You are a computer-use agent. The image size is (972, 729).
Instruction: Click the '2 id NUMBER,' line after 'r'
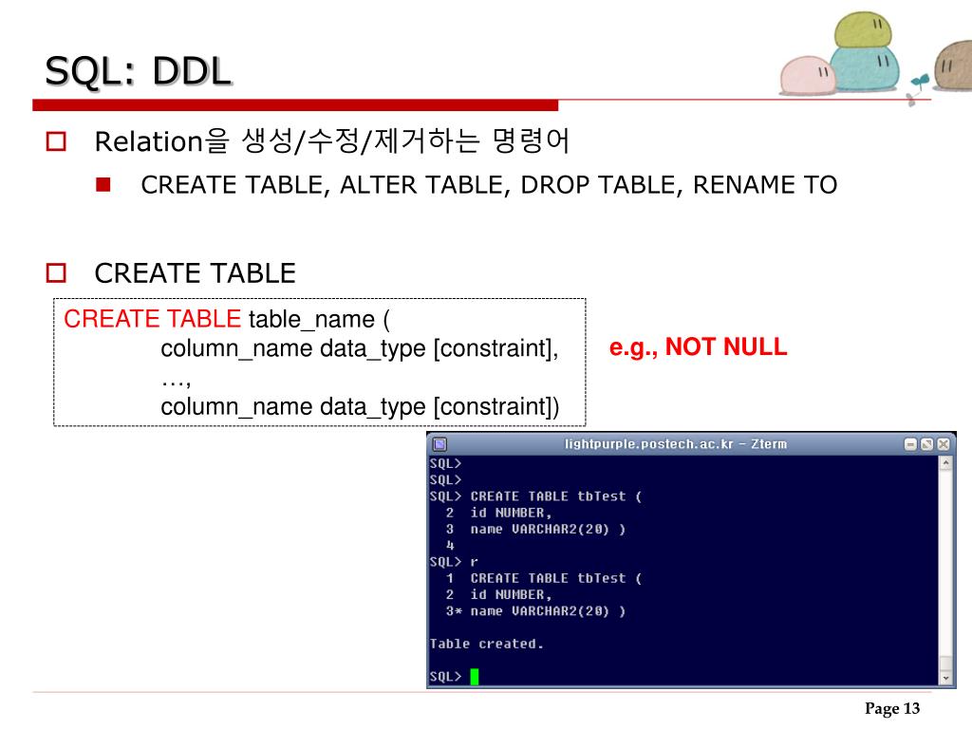click(x=498, y=594)
